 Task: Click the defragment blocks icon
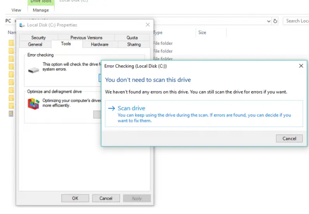click(x=33, y=104)
